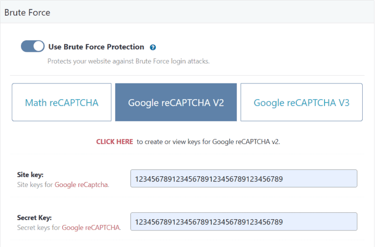Click the end of the Site key value
The image size is (376, 247).
283,179
